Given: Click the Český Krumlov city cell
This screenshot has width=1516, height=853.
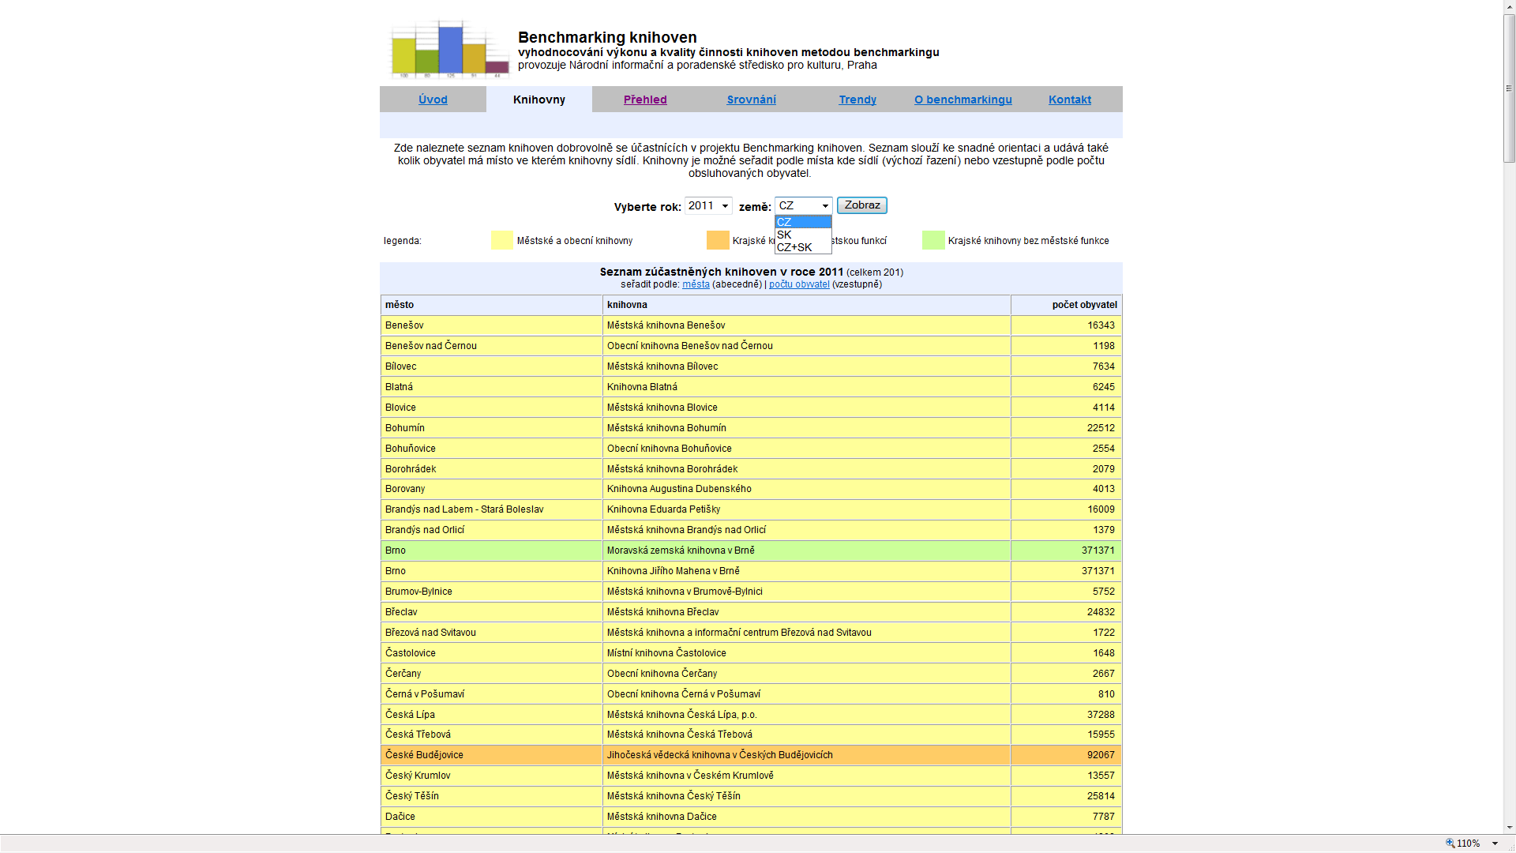Looking at the screenshot, I should pos(491,776).
